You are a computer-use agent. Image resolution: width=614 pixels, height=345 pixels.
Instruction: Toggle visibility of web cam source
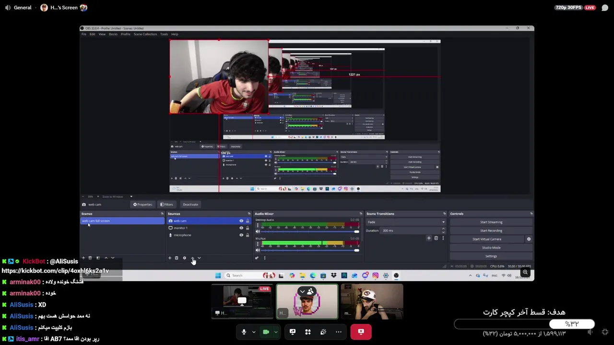tap(241, 221)
